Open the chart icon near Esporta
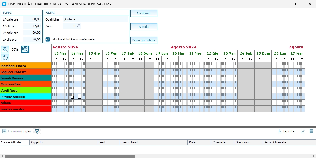The height and width of the screenshot is (158, 316). pos(303,131)
